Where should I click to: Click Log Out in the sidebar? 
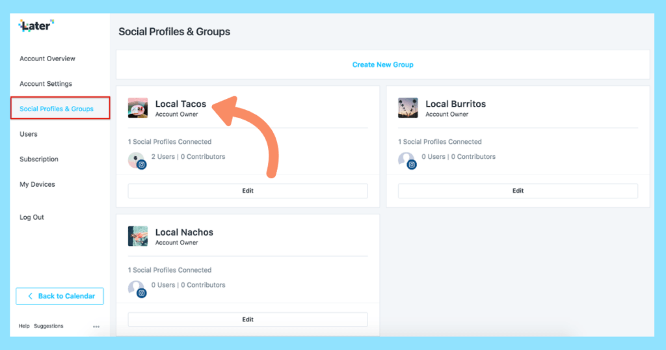[32, 217]
